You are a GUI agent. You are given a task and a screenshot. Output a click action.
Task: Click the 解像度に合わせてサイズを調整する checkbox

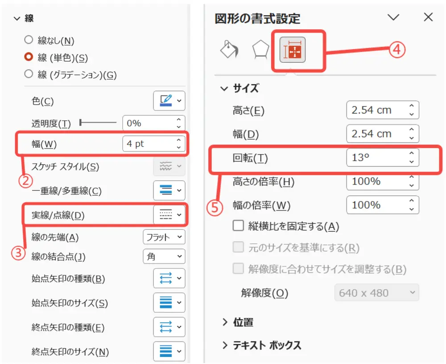point(238,268)
